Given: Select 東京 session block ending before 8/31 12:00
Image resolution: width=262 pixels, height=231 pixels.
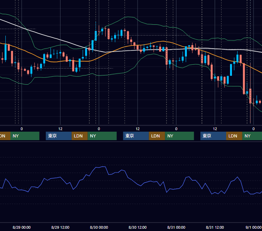Looking at the screenshot, I should point(213,136).
